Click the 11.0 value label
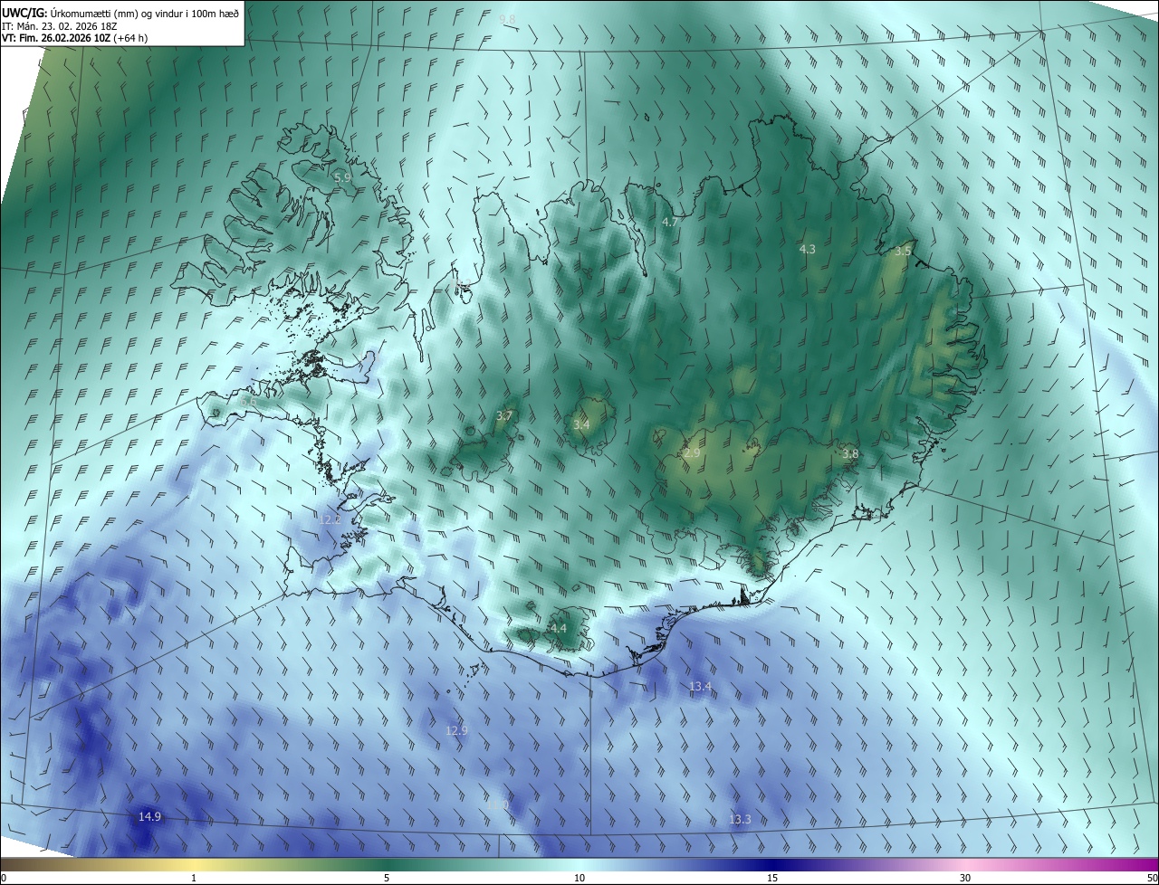The height and width of the screenshot is (885, 1159). pos(498,804)
